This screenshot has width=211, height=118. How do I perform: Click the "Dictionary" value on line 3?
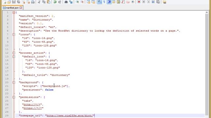coord(42,20)
